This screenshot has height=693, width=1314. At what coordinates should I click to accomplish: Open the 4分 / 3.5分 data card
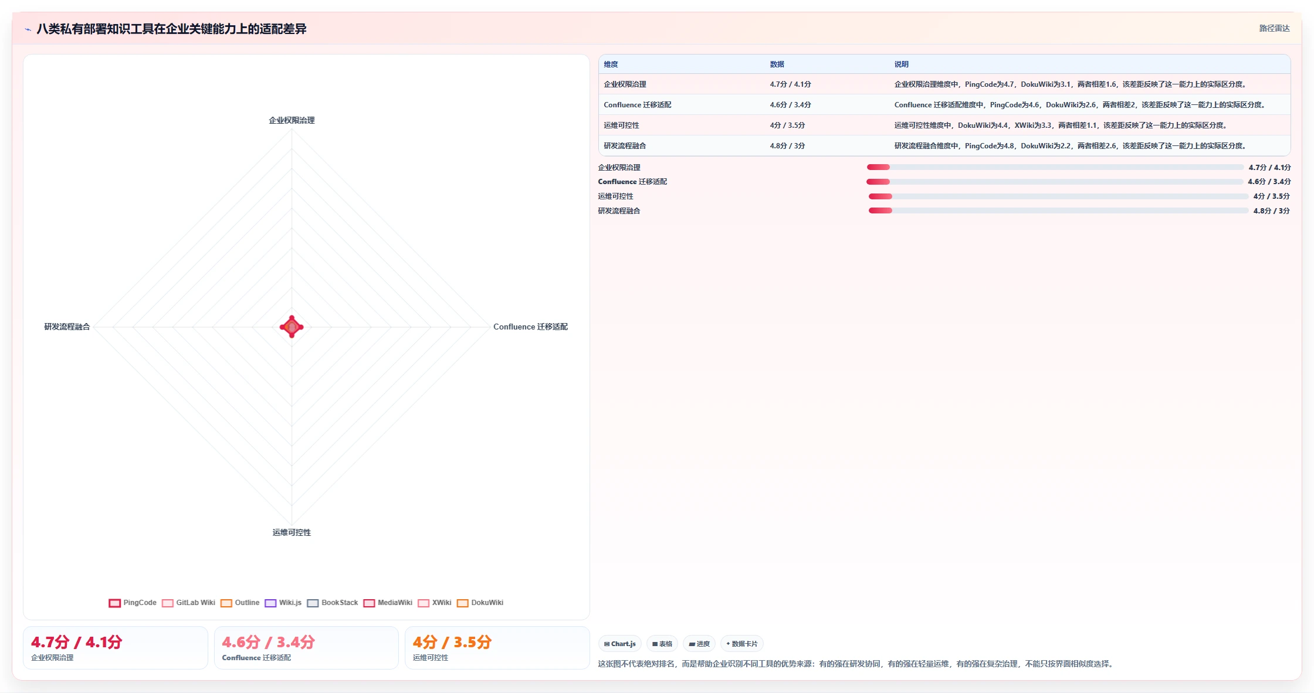click(497, 648)
